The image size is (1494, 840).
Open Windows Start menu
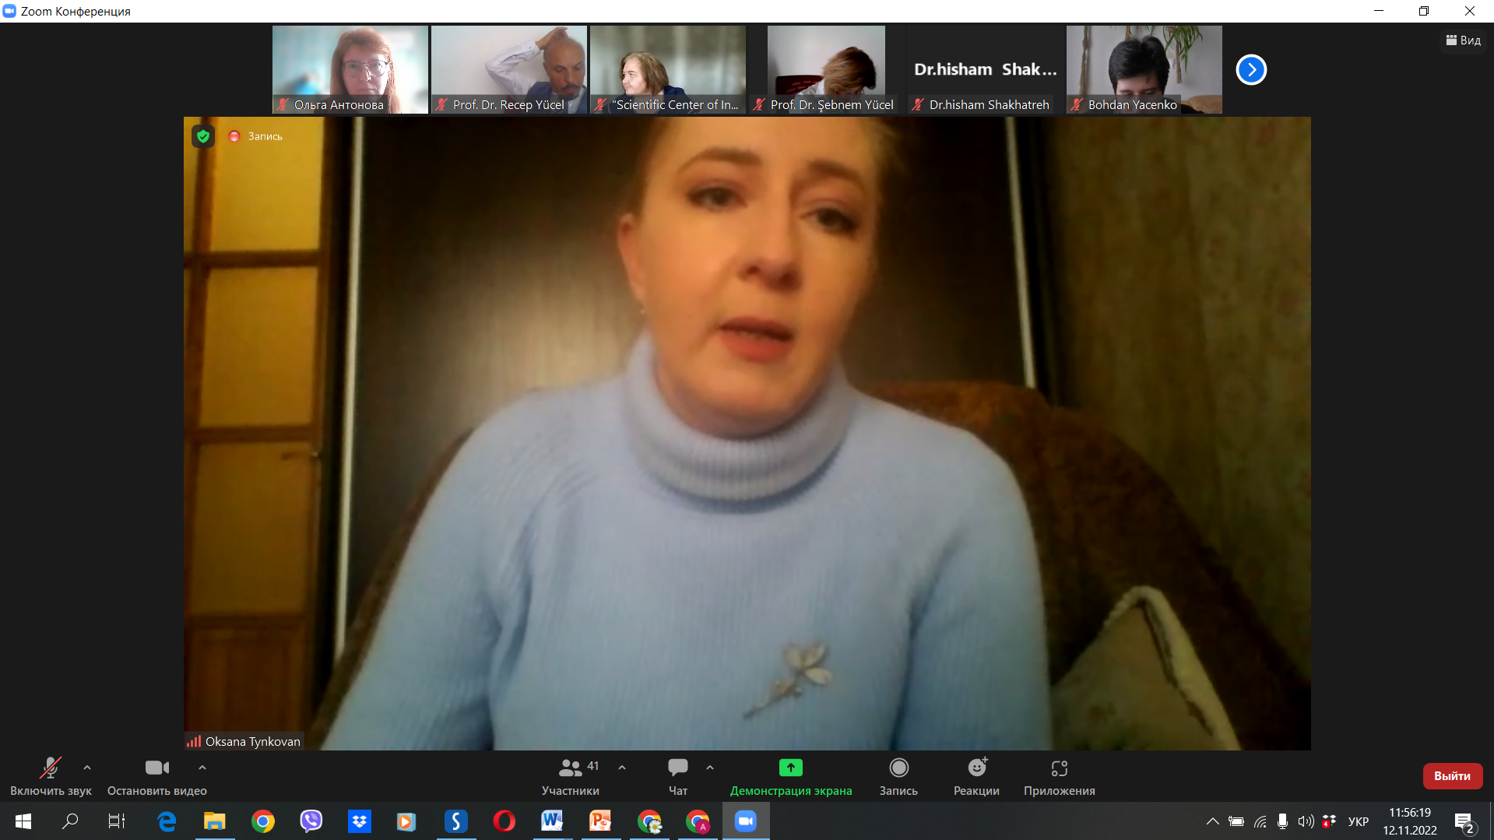(x=23, y=821)
